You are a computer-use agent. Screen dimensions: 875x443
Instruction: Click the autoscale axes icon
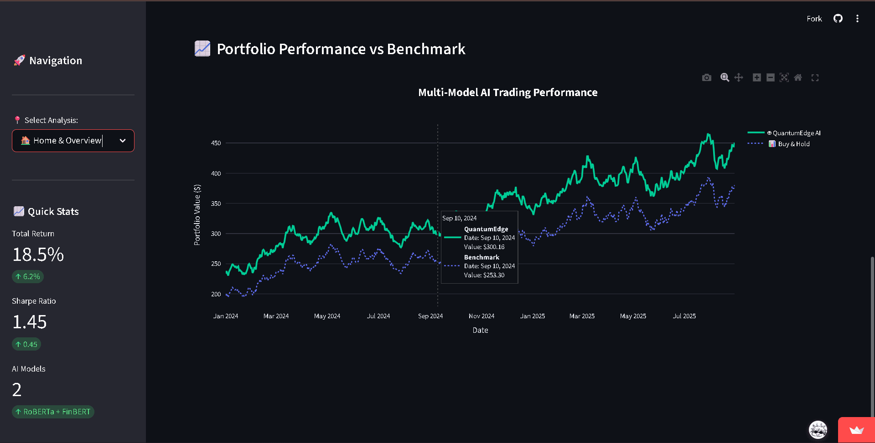(x=784, y=78)
